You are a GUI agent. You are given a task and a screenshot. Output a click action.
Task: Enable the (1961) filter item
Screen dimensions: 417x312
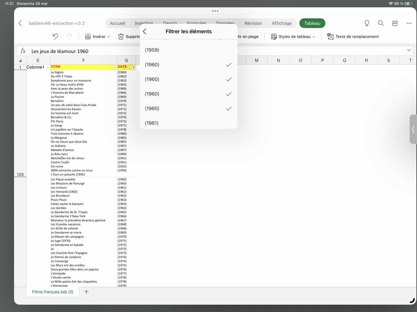click(x=188, y=123)
